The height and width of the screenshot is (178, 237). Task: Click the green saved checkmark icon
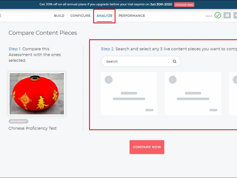[218, 16]
